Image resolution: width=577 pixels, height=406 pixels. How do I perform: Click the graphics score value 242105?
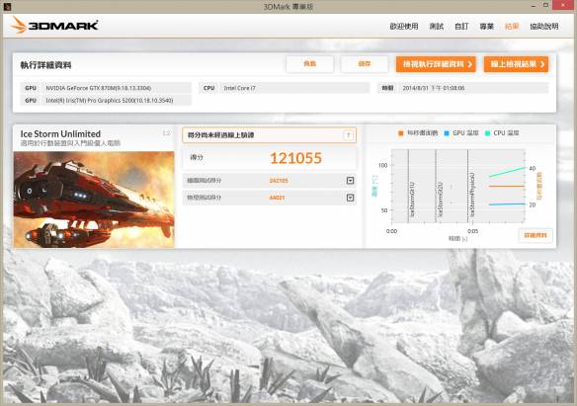click(x=279, y=181)
